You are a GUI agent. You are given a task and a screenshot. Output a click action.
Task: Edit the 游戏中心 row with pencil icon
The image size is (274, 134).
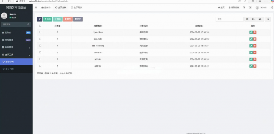coord(251,39)
